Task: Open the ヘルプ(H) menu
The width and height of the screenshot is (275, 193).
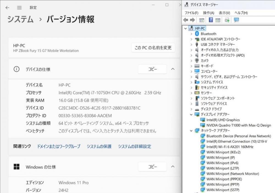Action: coord(241,13)
